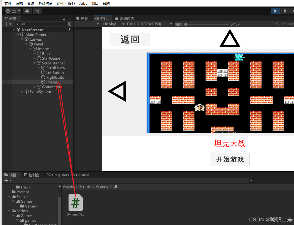This screenshot has height=225, width=294.
Task: Select the DynamicTr... script asset
Action: 76,205
